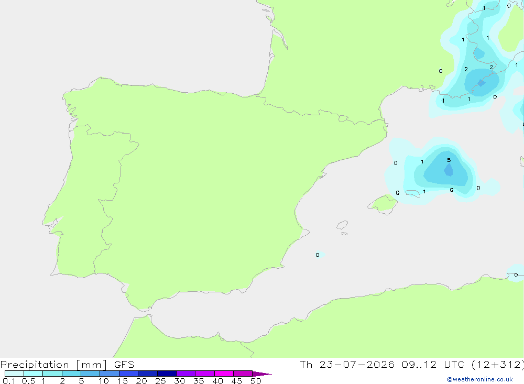Click the 'Precipitation [mm]' title text

click(54, 365)
